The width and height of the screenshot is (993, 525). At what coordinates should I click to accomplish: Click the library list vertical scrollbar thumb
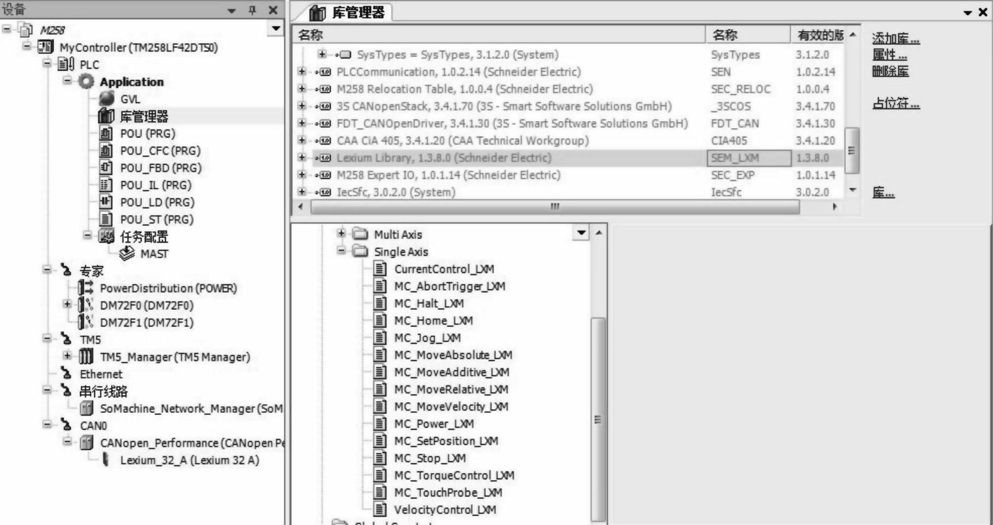pyautogui.click(x=852, y=151)
